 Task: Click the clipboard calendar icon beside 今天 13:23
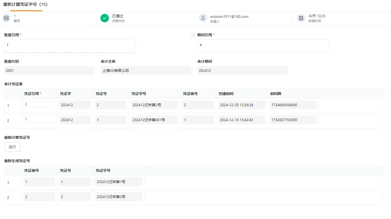click(x=301, y=18)
